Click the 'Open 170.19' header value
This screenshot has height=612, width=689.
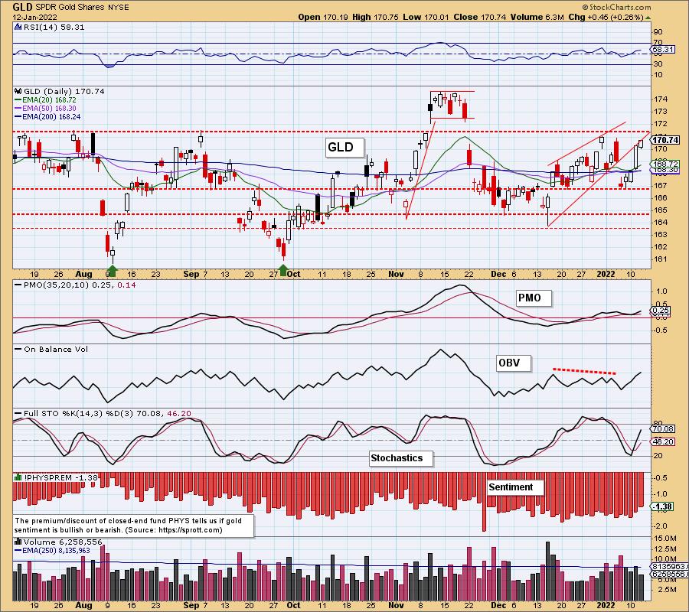click(x=323, y=17)
